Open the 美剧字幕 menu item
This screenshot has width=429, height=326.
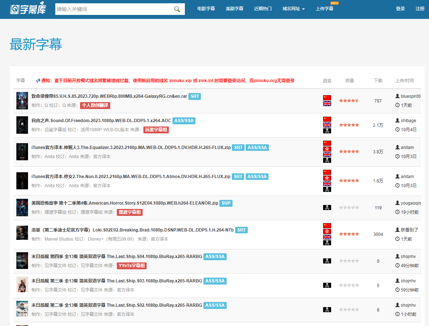tap(234, 9)
